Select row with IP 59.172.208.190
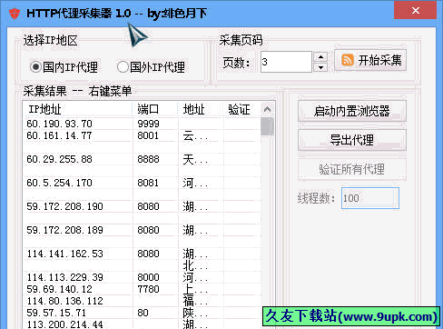The image size is (443, 329). coord(142,206)
